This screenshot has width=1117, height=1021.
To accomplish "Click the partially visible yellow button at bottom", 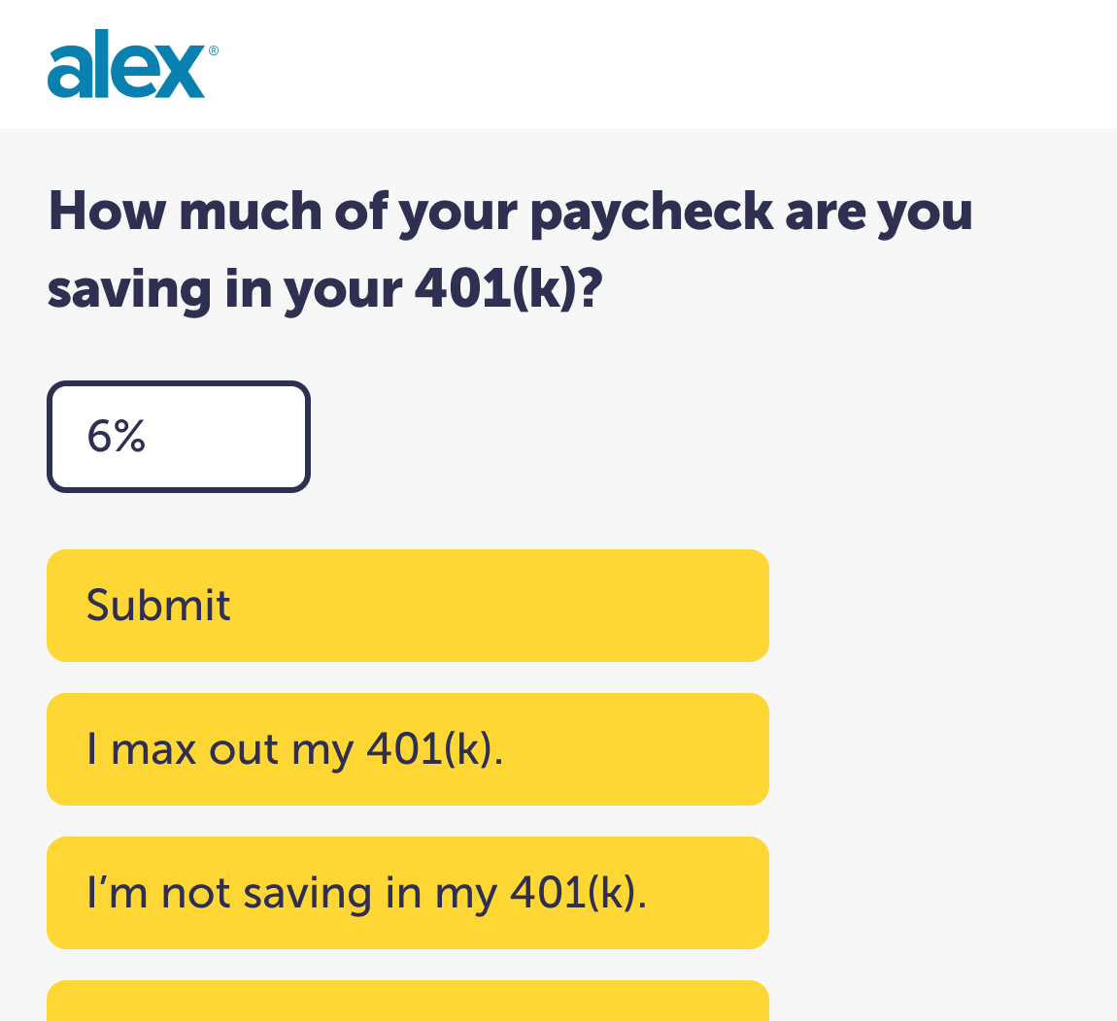I will point(408,1001).
